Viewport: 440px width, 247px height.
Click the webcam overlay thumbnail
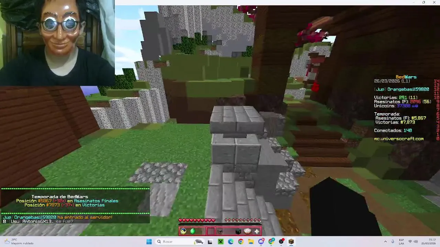57,43
